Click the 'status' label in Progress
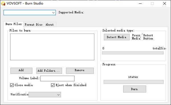 133,77
